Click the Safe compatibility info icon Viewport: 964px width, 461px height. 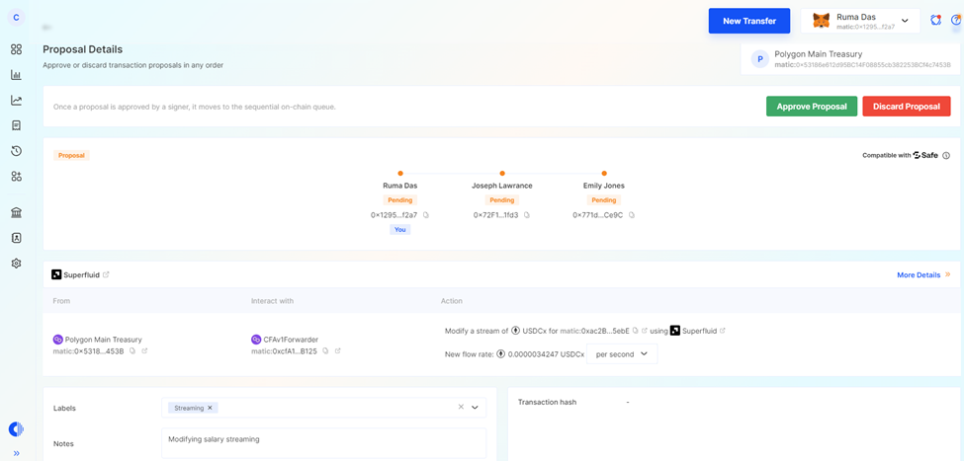coord(946,156)
